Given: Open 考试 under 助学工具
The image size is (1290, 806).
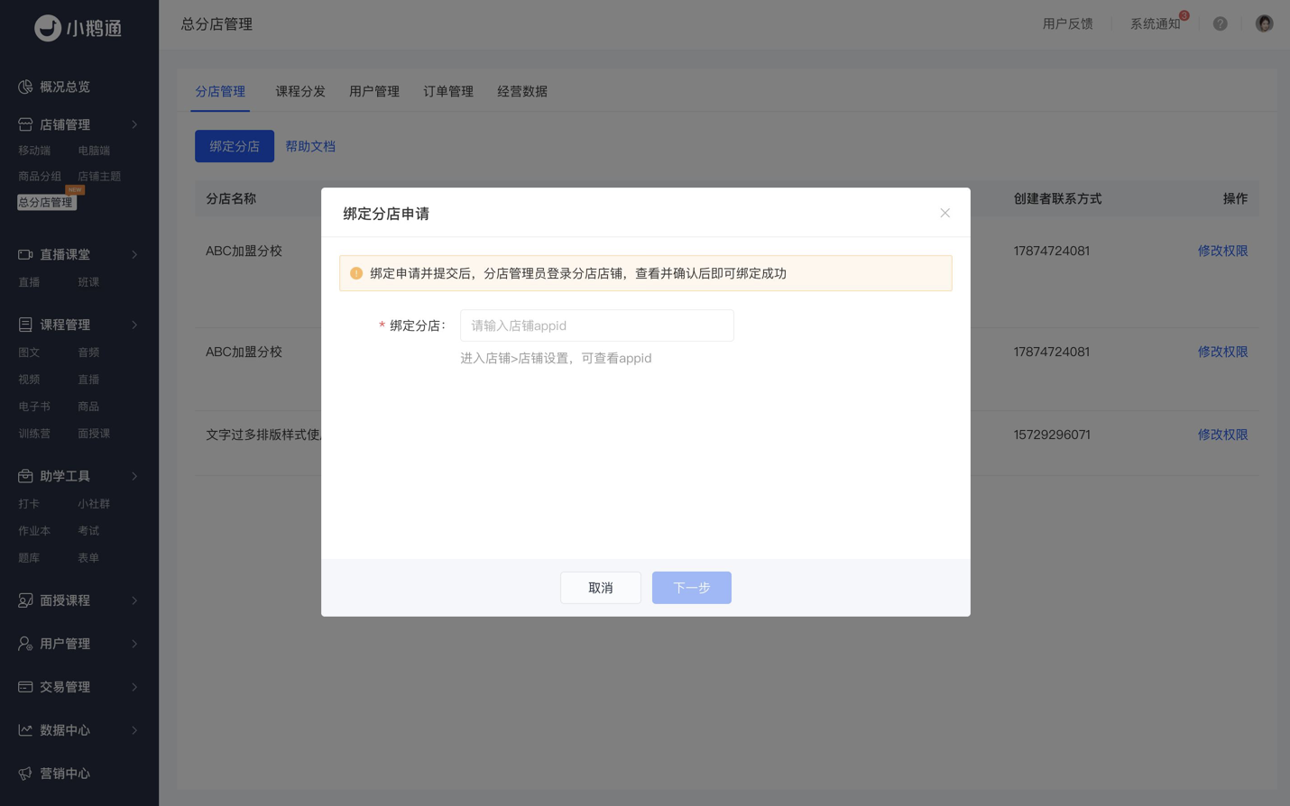Looking at the screenshot, I should pyautogui.click(x=88, y=531).
